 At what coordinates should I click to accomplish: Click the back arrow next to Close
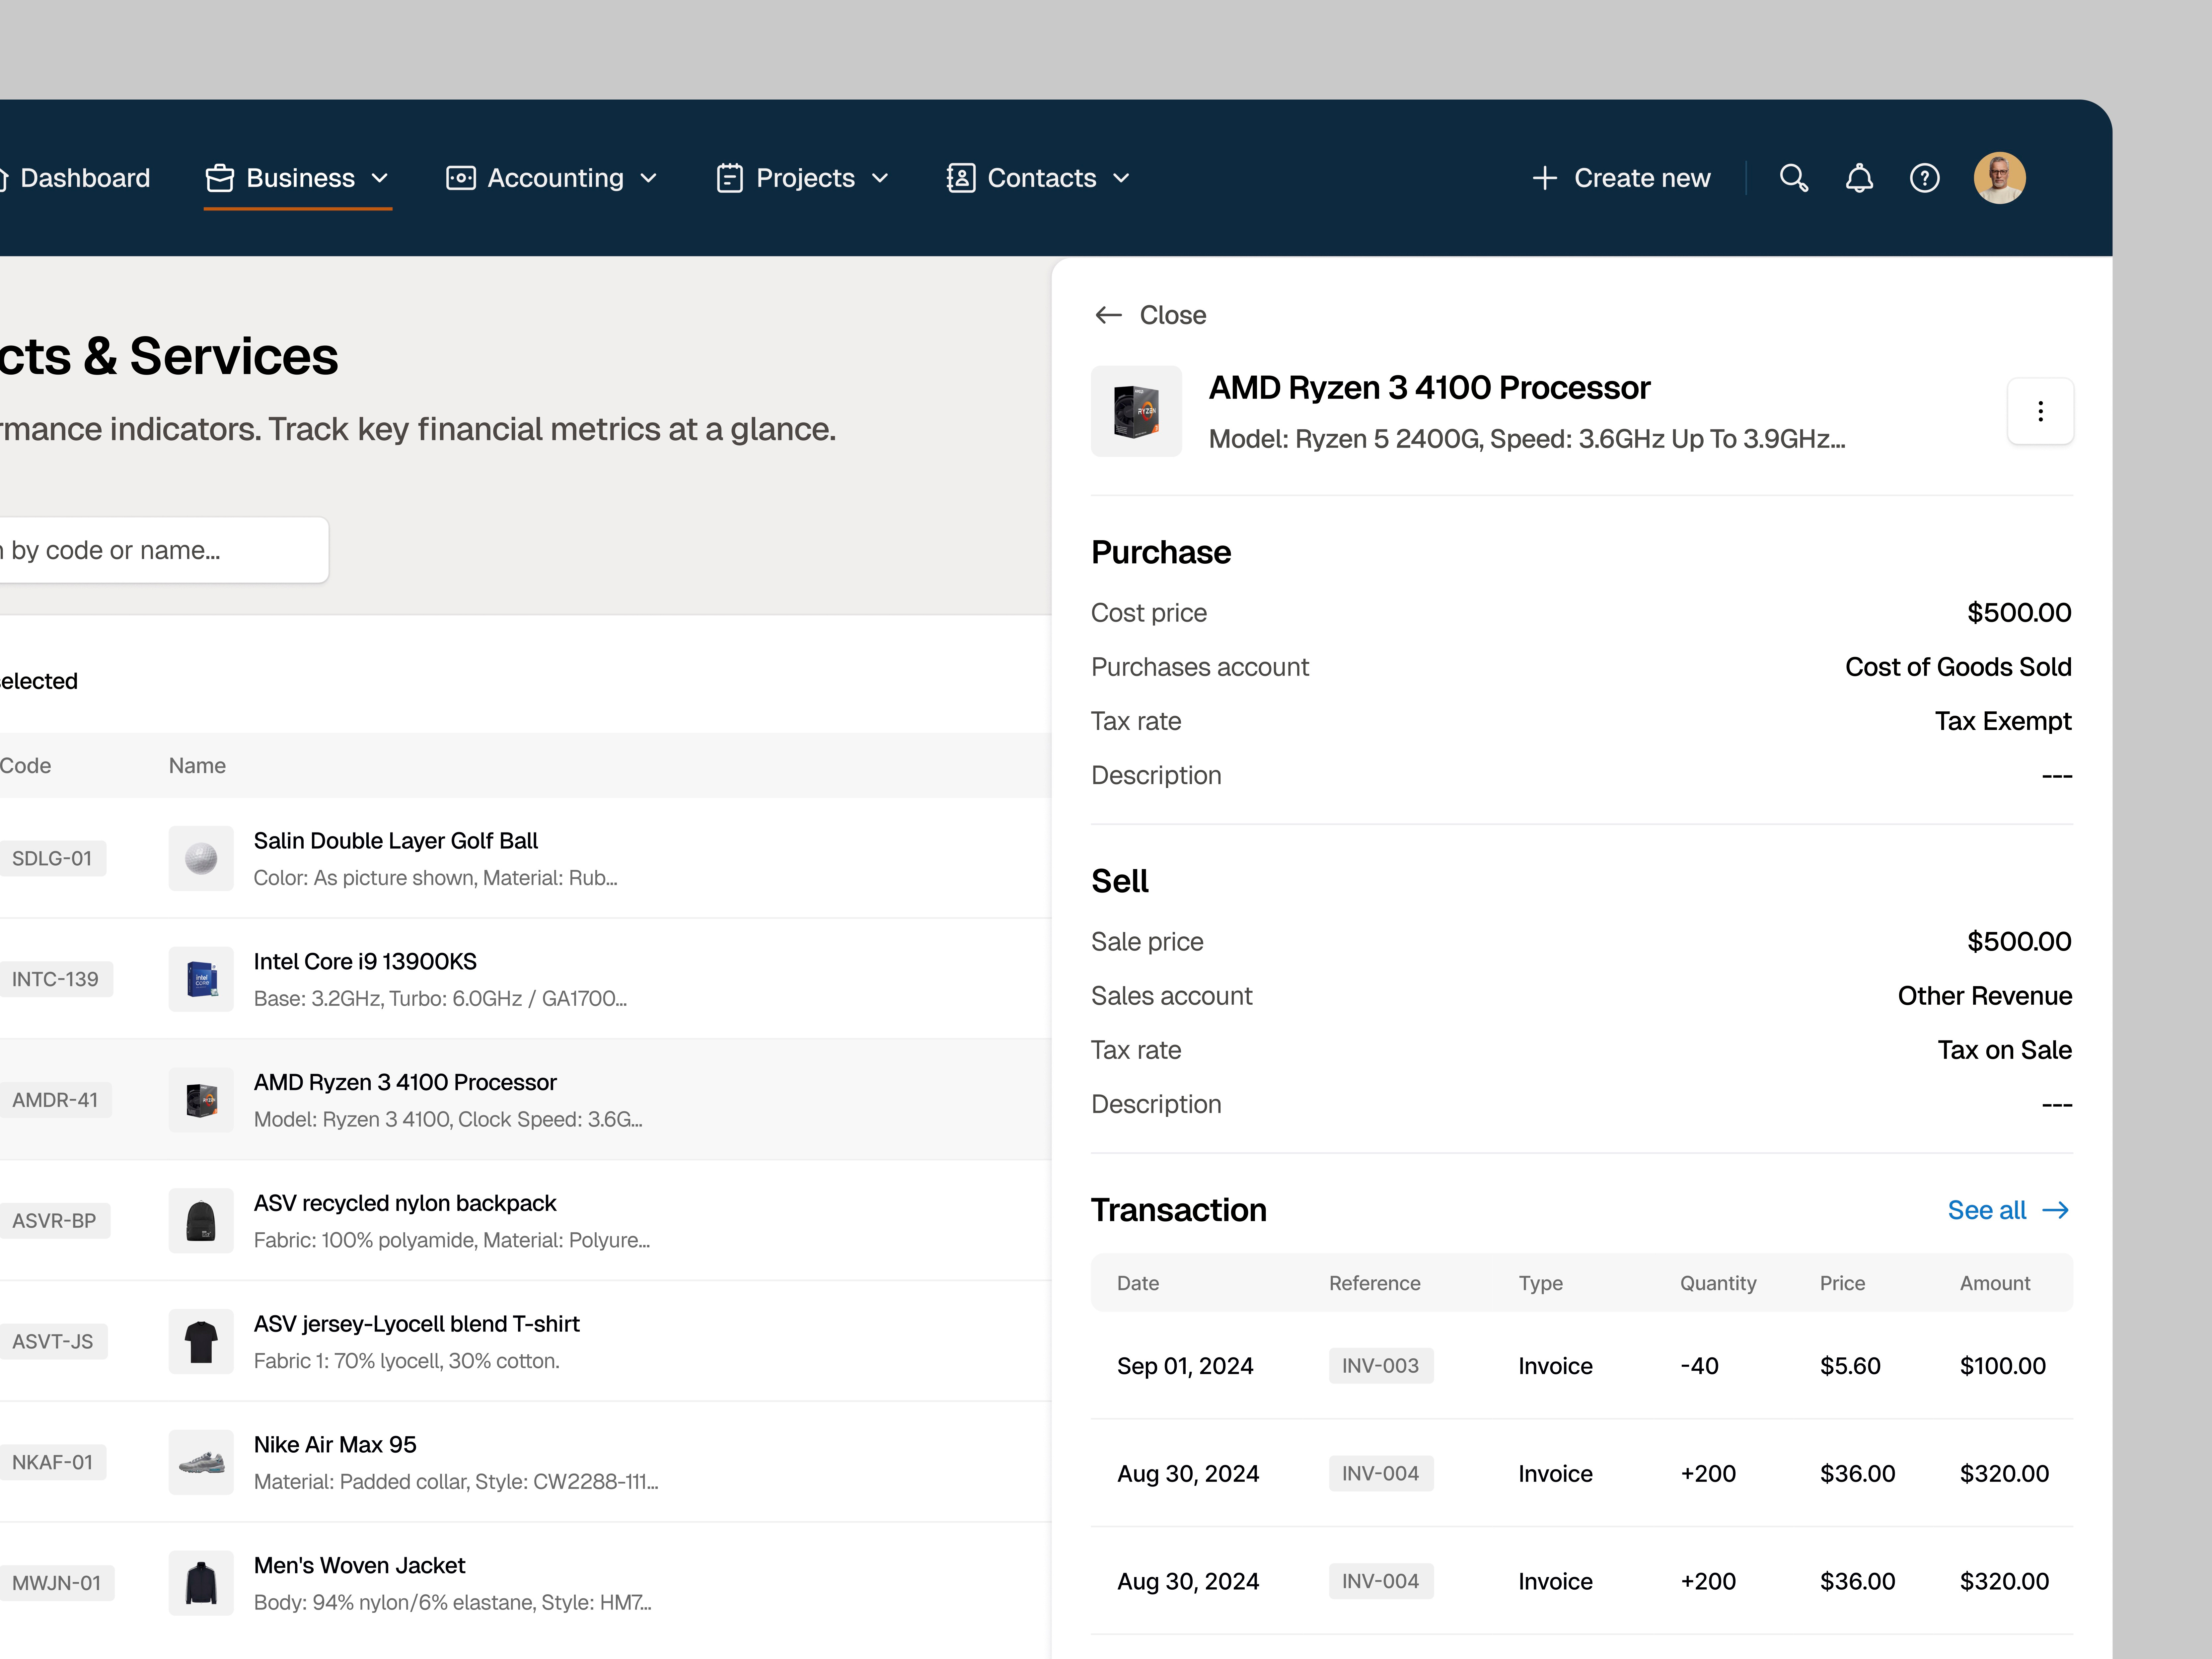[1108, 315]
